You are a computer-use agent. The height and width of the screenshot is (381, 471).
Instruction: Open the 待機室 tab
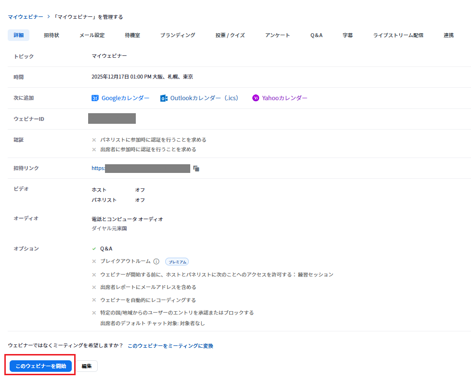click(132, 35)
